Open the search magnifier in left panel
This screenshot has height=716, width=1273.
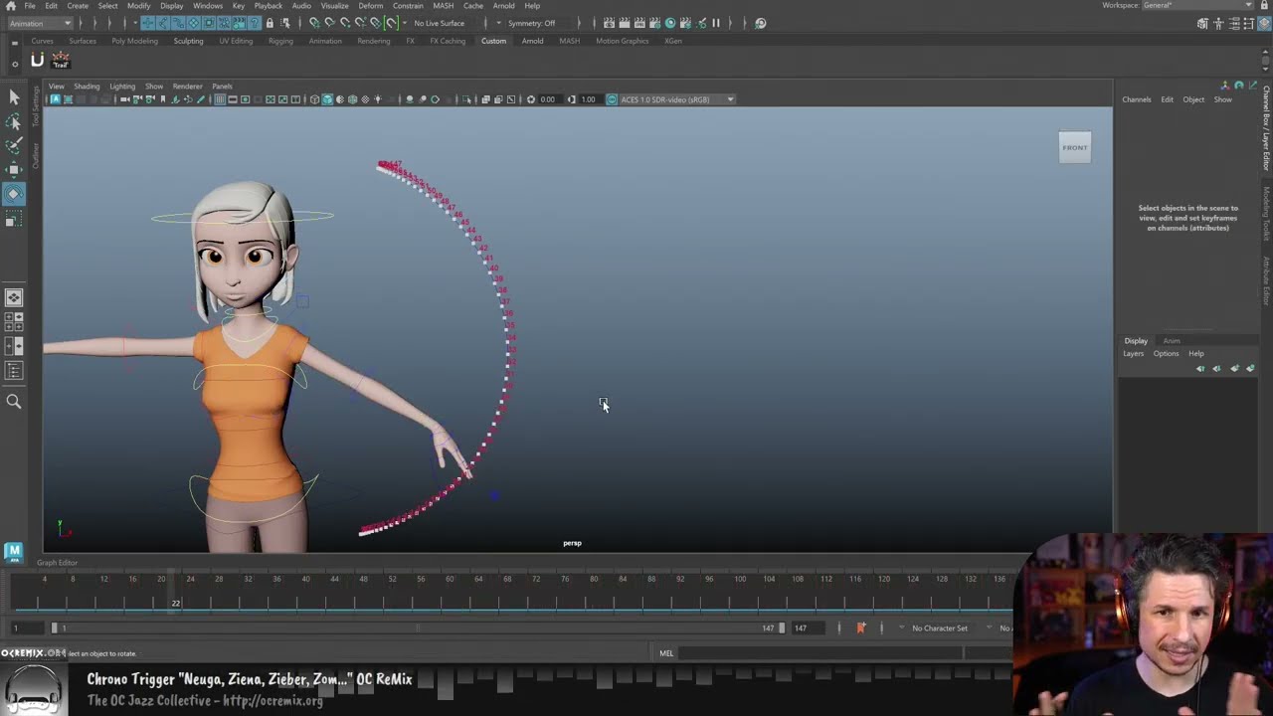click(x=14, y=402)
